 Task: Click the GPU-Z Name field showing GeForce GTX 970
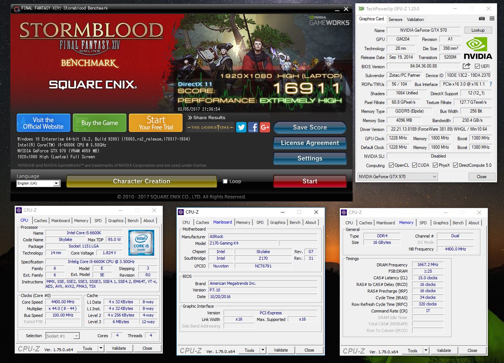click(424, 30)
